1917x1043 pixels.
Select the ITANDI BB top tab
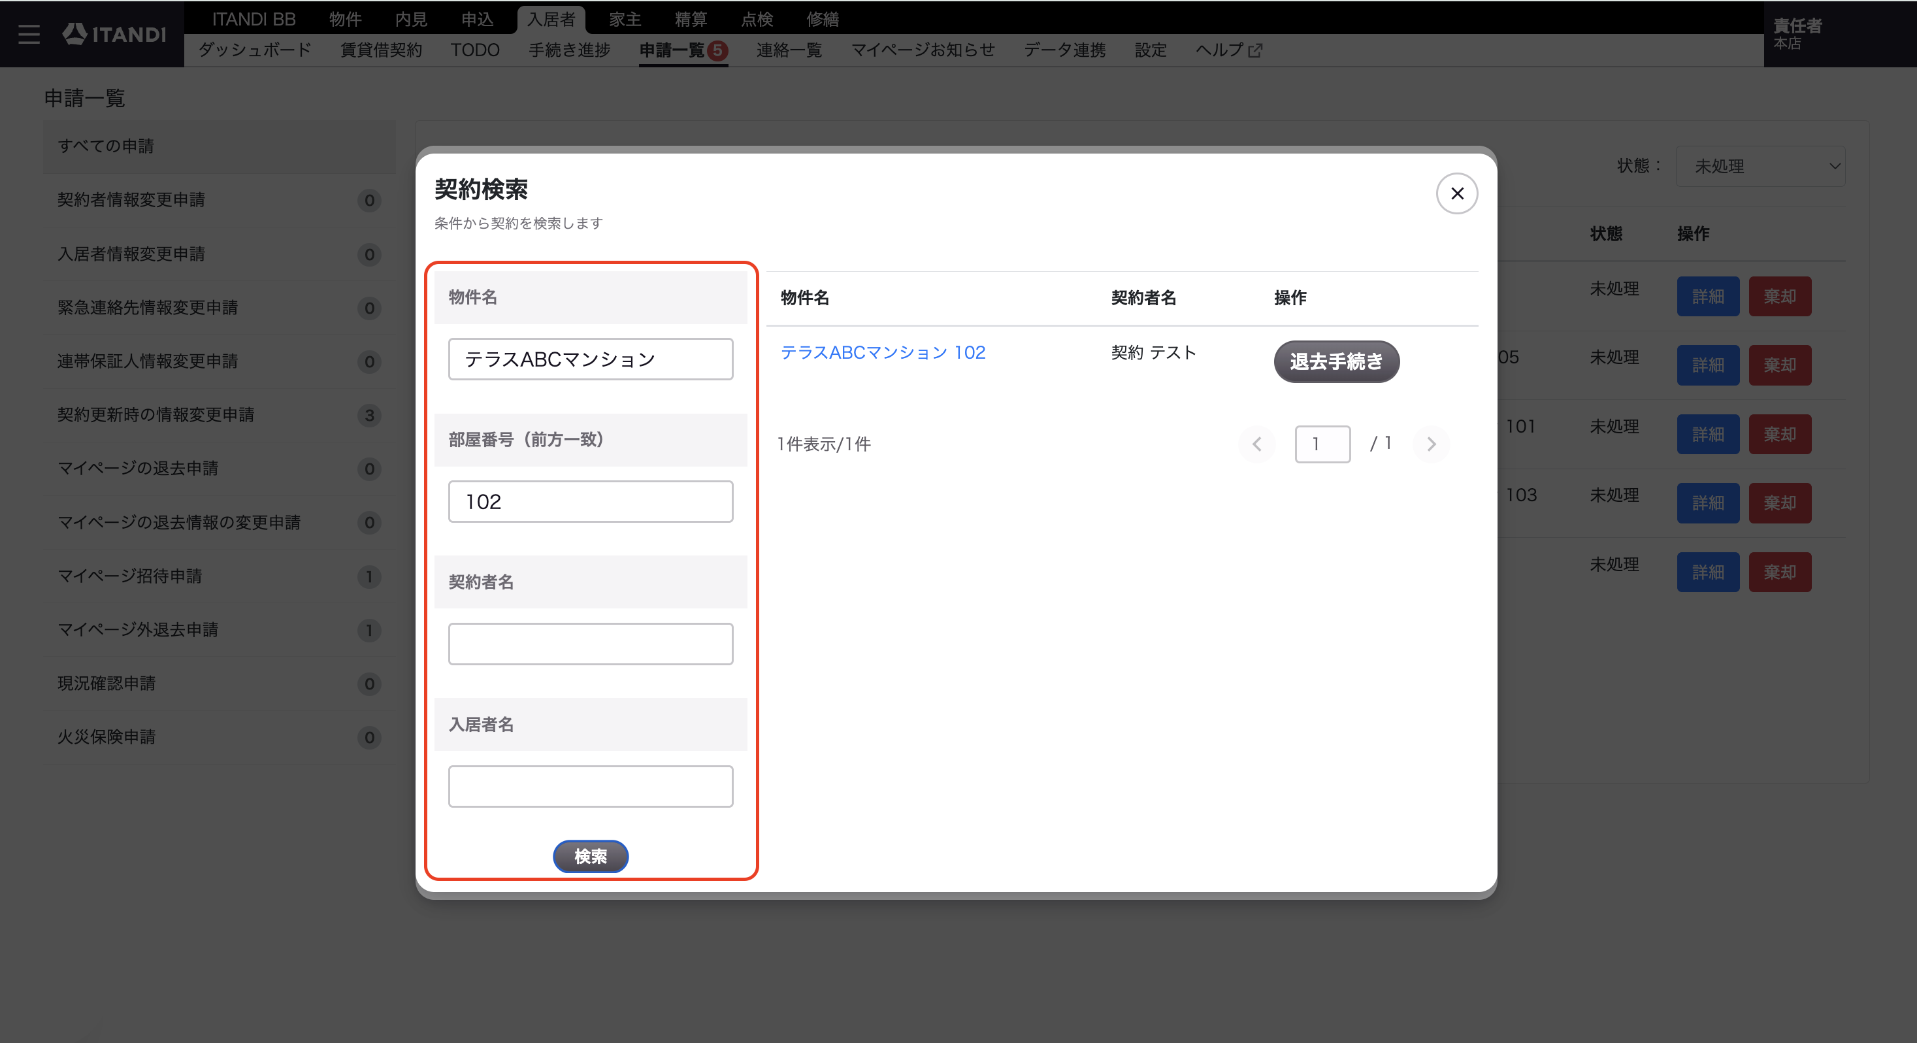click(254, 18)
